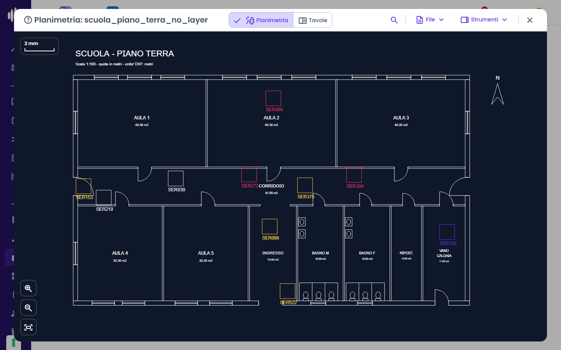The width and height of the screenshot is (561, 350).
Task: Switch to the Tavole view
Action: (x=313, y=20)
